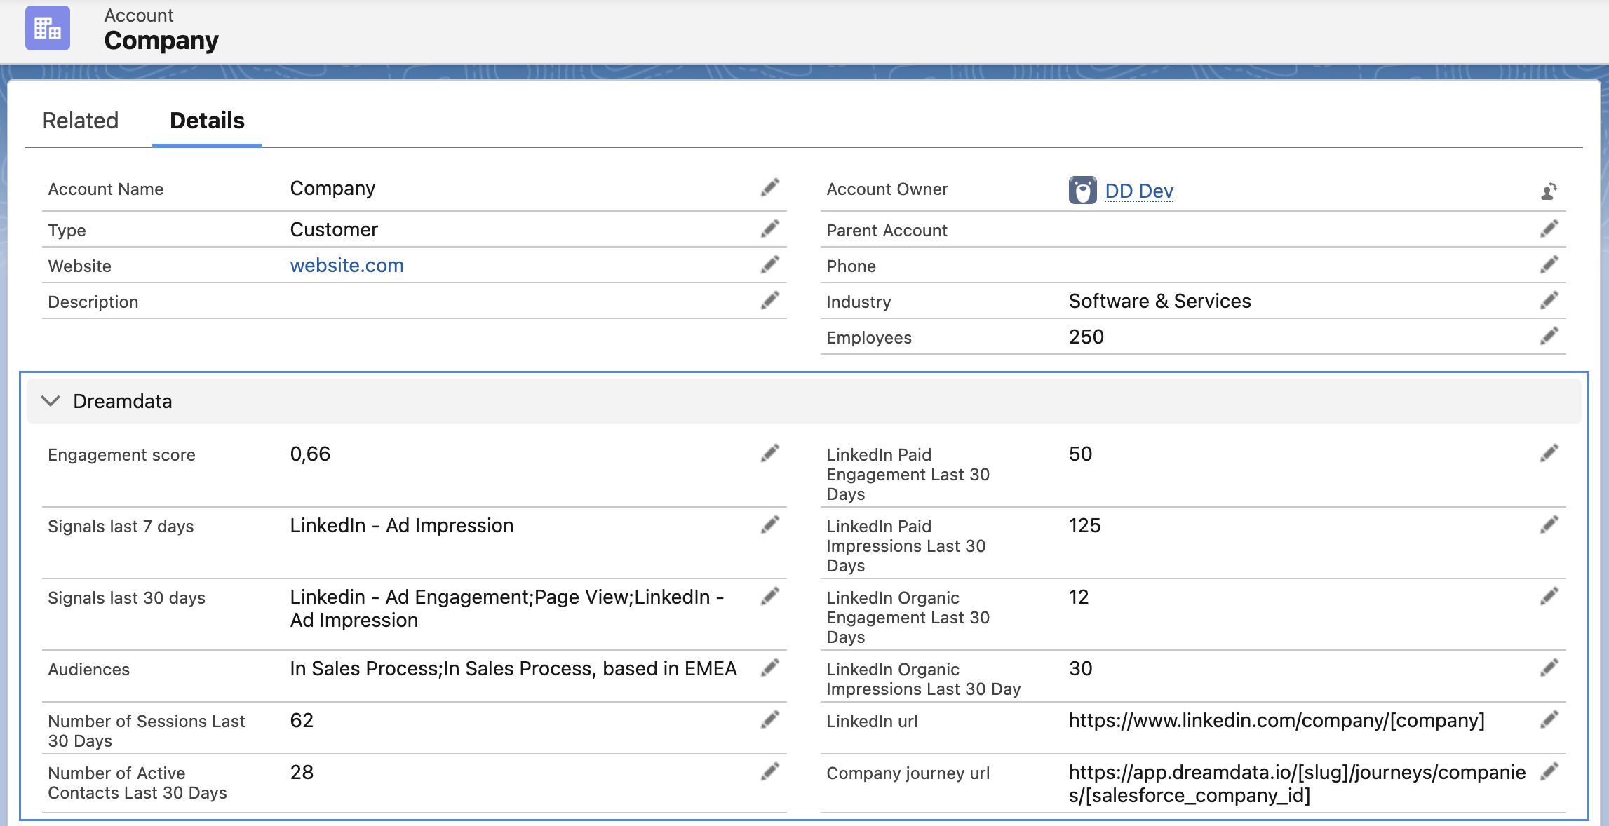
Task: Edit Website field with pencil icon
Action: click(x=769, y=265)
